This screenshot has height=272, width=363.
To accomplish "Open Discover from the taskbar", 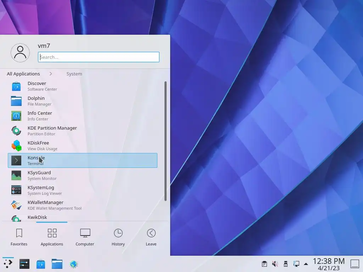I will tap(41, 264).
